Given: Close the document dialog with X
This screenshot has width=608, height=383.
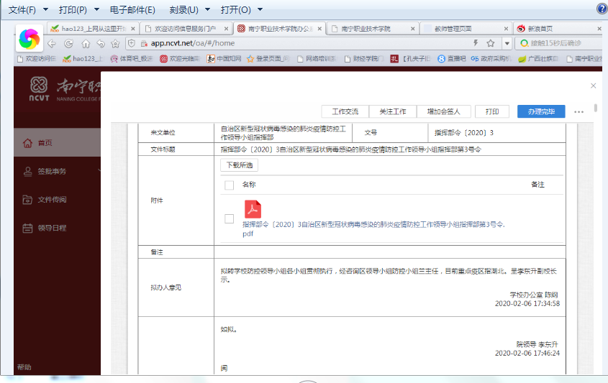Looking at the screenshot, I should (x=594, y=86).
